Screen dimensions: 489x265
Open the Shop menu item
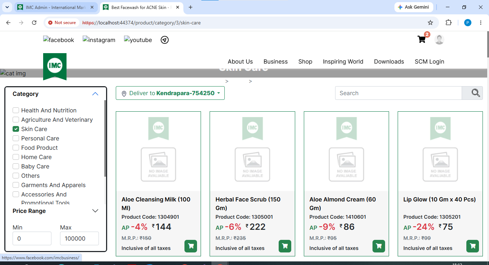[305, 61]
